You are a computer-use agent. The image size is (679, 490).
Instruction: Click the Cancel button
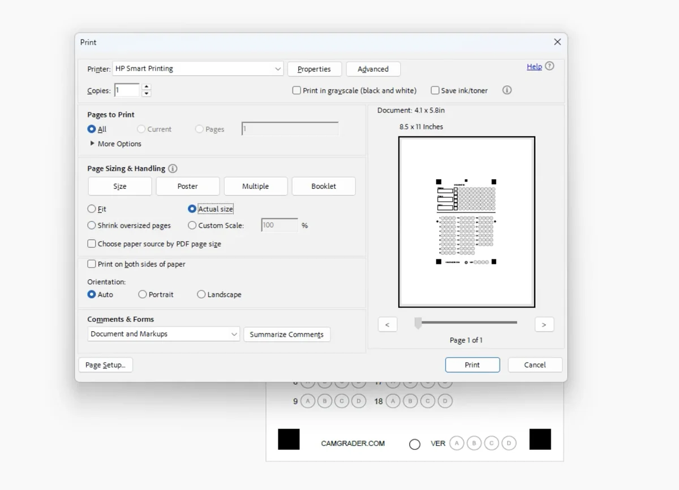point(535,365)
